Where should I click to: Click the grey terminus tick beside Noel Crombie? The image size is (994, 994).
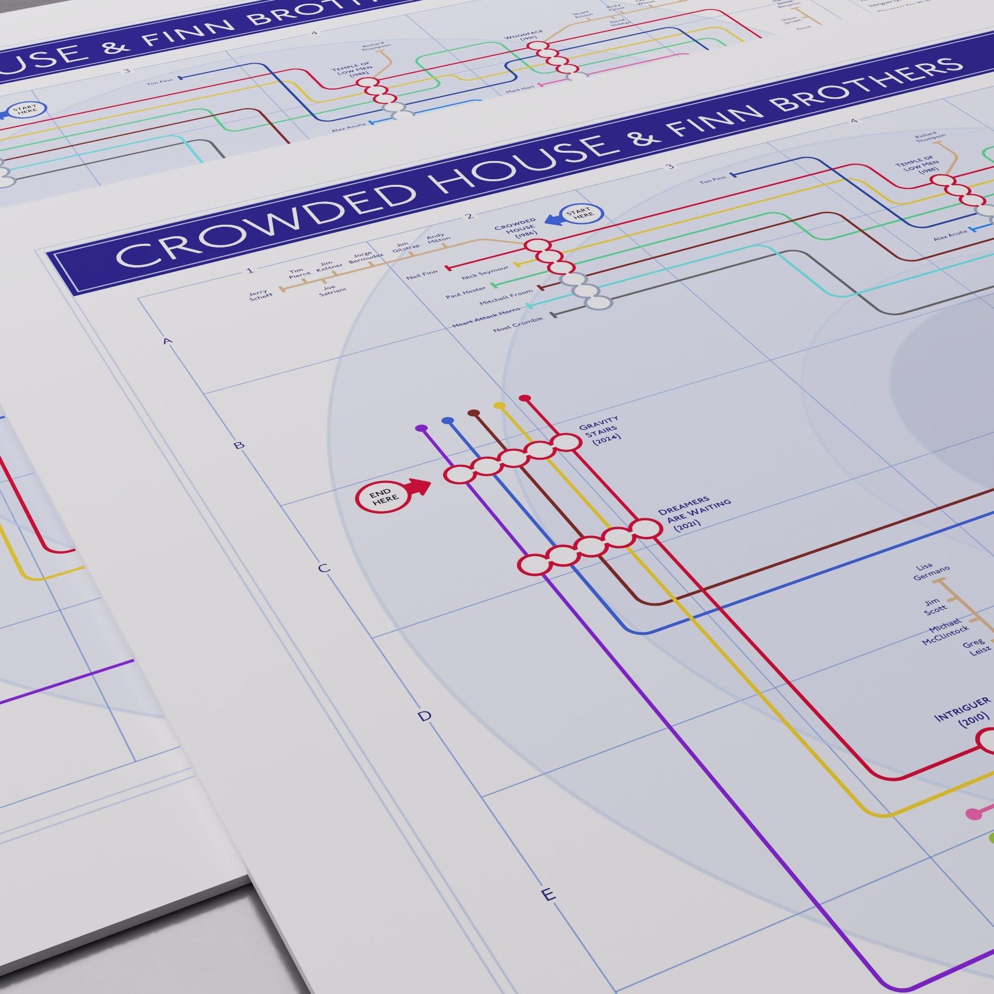pos(553,314)
